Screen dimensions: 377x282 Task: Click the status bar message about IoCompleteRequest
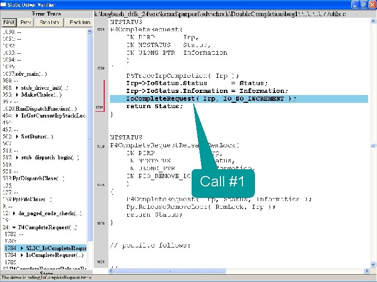(x=47, y=277)
